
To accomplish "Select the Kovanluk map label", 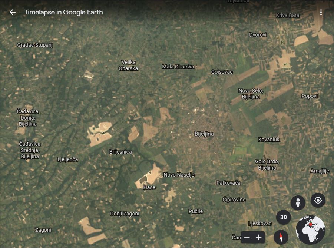I will (269, 140).
